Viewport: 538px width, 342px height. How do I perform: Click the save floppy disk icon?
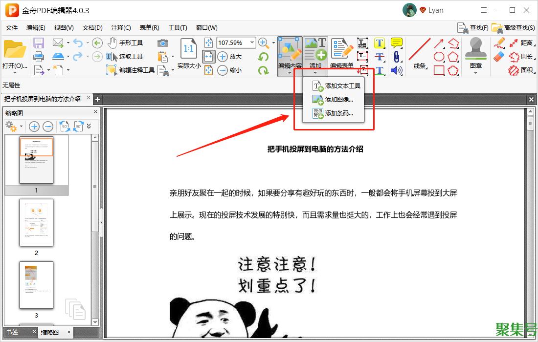(x=39, y=43)
